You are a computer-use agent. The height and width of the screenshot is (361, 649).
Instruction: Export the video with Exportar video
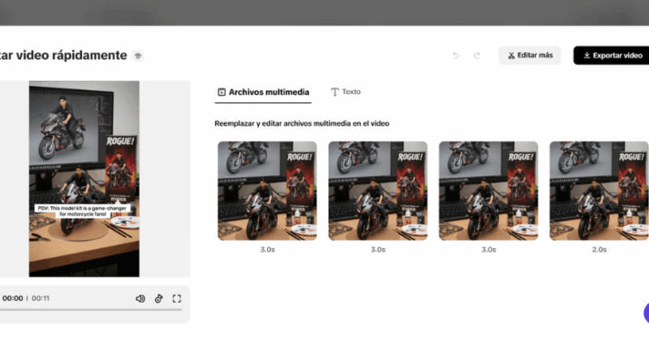612,55
